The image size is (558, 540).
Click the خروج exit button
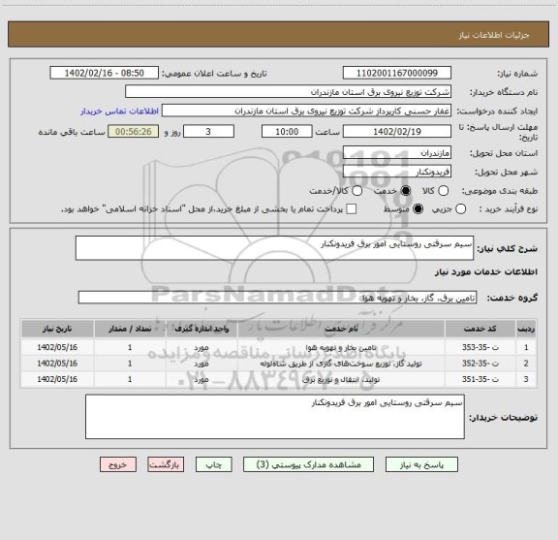coord(118,464)
